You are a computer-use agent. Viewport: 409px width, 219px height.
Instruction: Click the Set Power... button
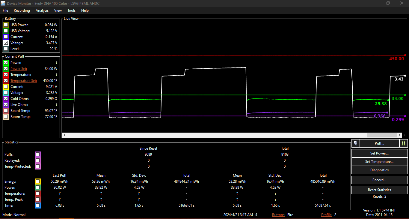coord(379,153)
